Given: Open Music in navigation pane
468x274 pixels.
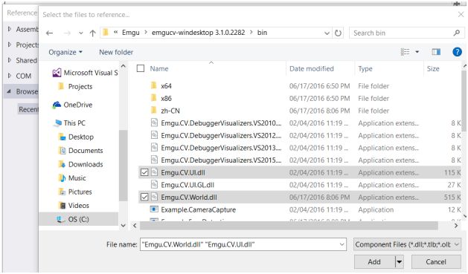Looking at the screenshot, I should [x=72, y=178].
